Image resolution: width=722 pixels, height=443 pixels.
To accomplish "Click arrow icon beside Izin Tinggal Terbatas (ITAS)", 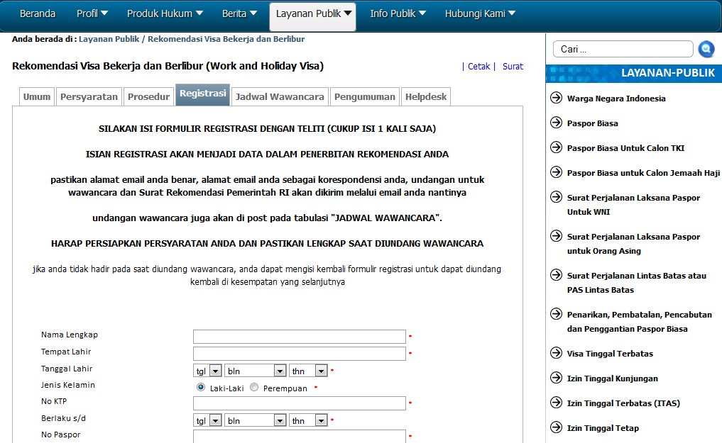I will (x=557, y=402).
